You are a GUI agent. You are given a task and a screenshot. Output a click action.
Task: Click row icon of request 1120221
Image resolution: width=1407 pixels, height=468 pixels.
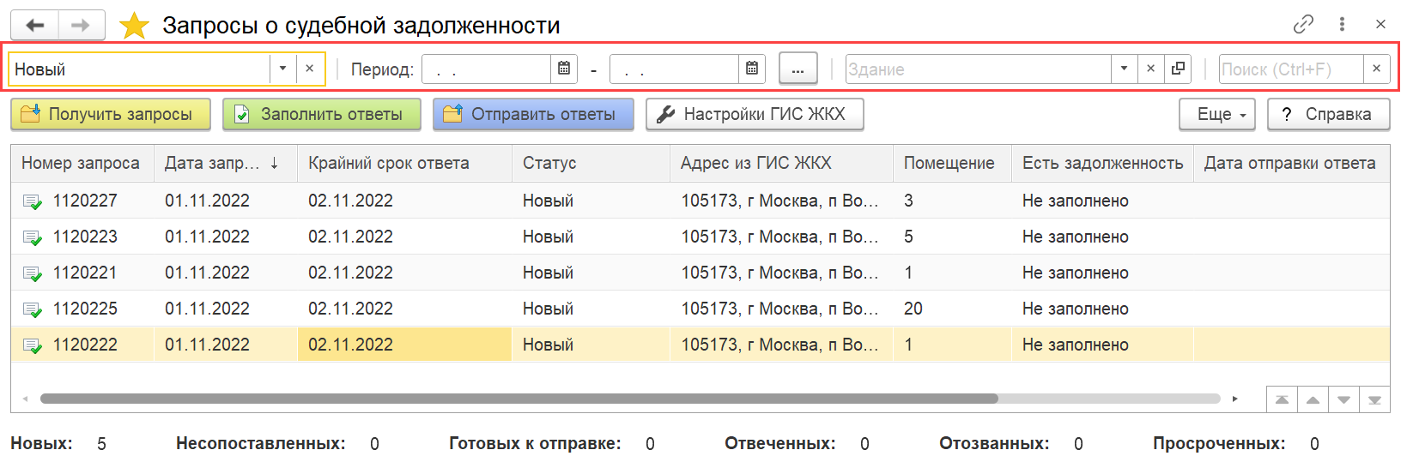click(x=32, y=273)
